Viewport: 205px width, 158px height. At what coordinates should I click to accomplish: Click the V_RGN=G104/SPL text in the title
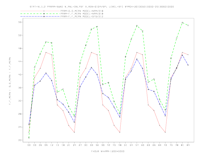pos(96,7)
